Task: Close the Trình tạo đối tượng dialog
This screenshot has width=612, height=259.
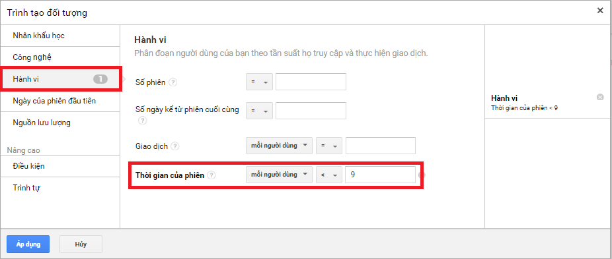Action: point(600,11)
